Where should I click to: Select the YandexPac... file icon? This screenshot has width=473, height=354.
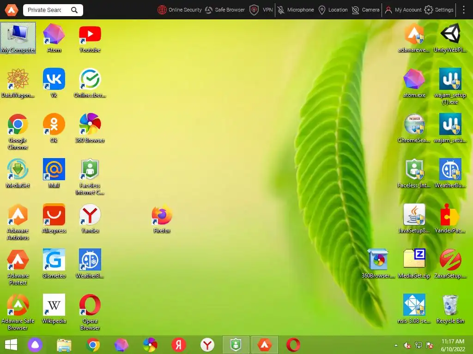pyautogui.click(x=450, y=218)
